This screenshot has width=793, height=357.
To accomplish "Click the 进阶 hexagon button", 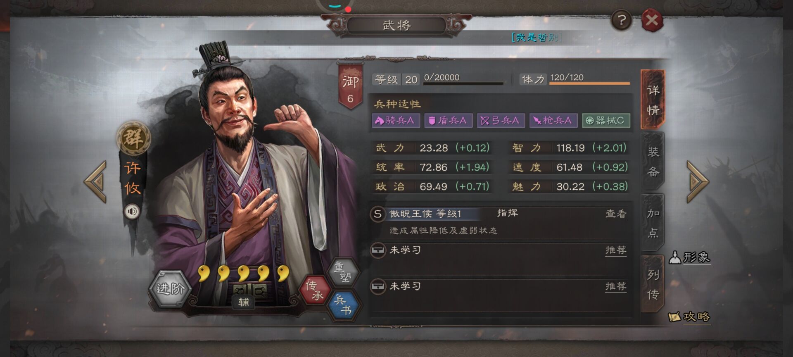I will click(x=170, y=288).
